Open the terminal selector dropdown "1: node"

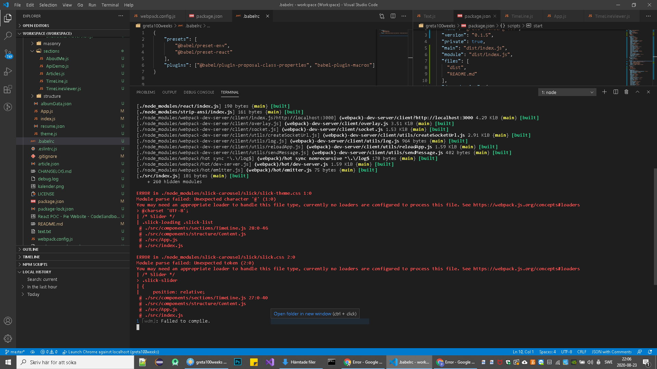pos(567,92)
